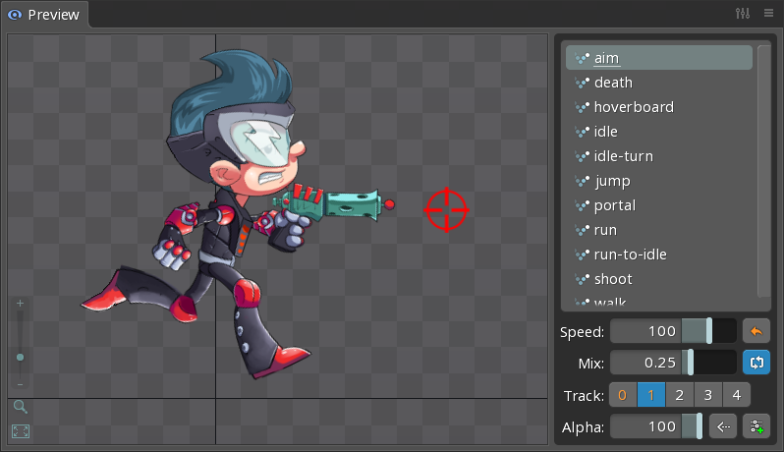Click the Speed slider

pos(673,331)
